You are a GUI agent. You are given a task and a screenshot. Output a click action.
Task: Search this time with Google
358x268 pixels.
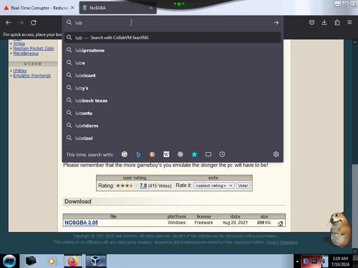pos(124,155)
